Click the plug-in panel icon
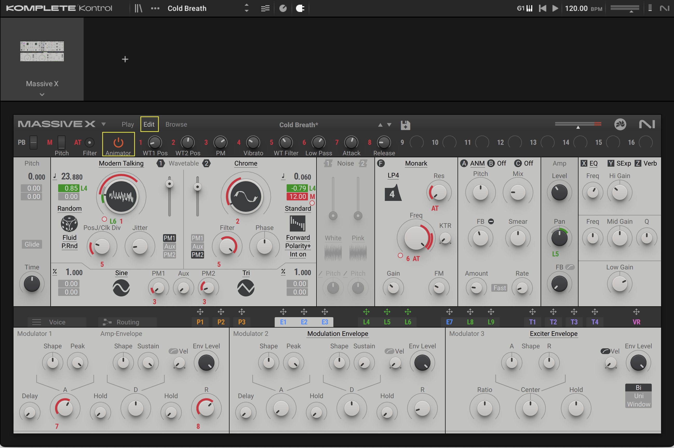 point(300,8)
